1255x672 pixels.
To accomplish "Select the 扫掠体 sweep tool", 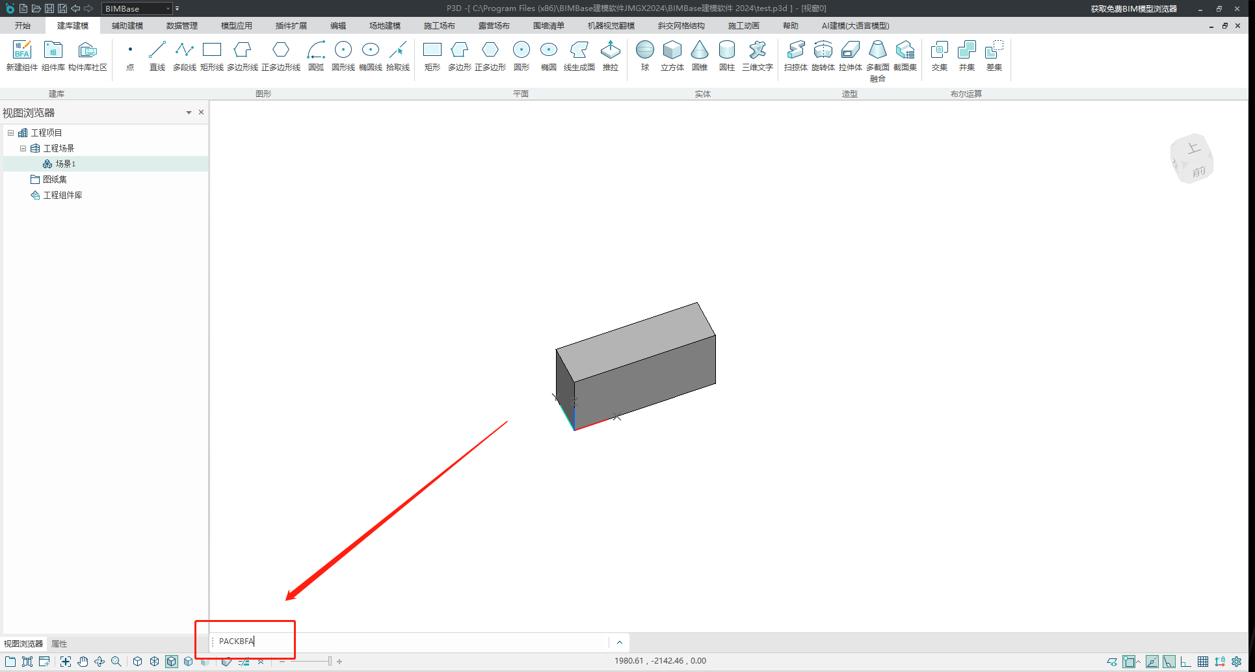I will pyautogui.click(x=795, y=55).
